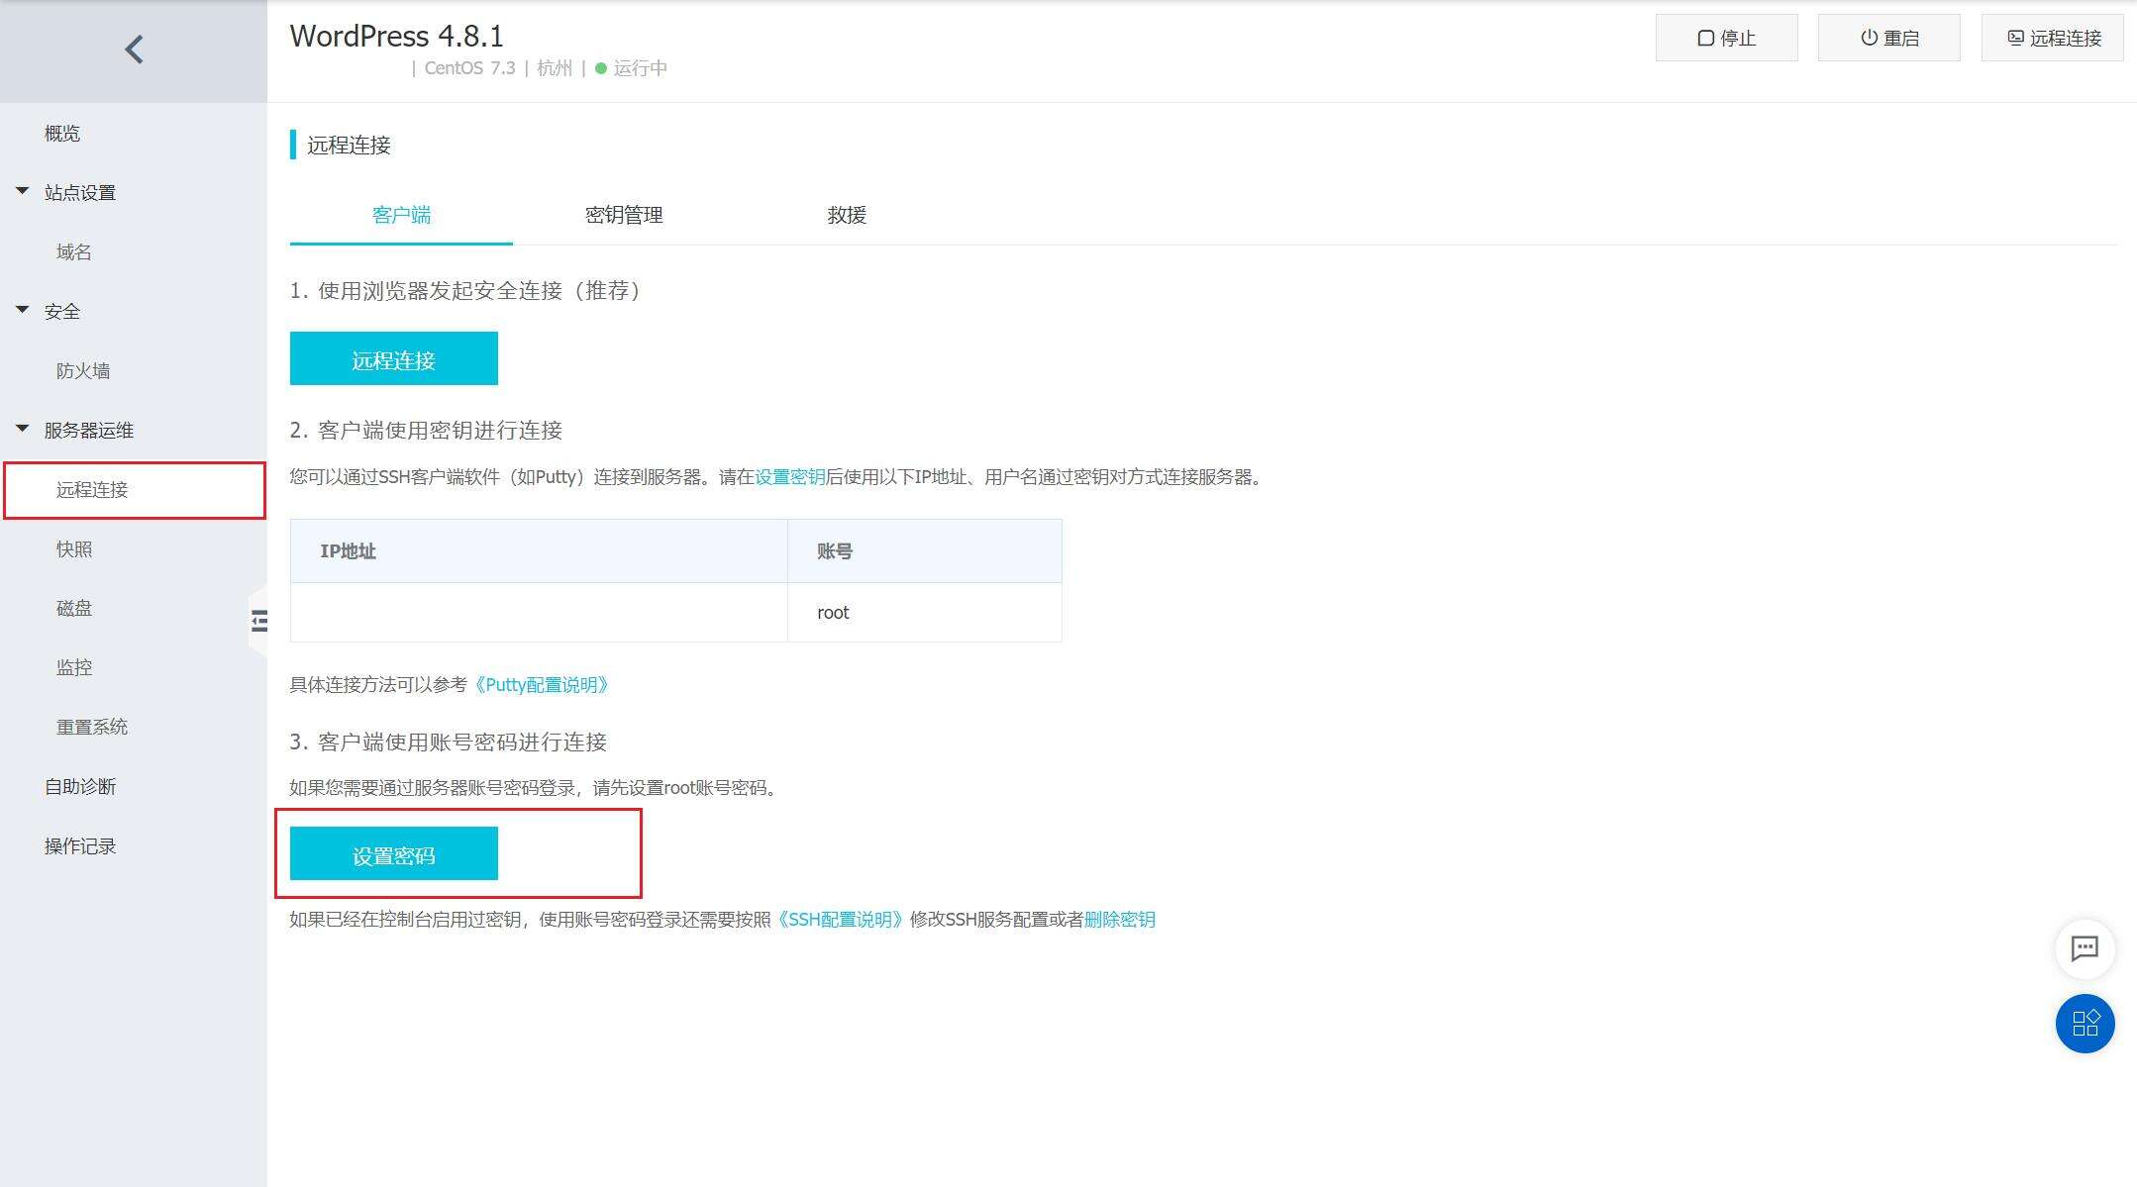Click the empty IP address cell
This screenshot has width=2137, height=1187.
click(x=539, y=612)
